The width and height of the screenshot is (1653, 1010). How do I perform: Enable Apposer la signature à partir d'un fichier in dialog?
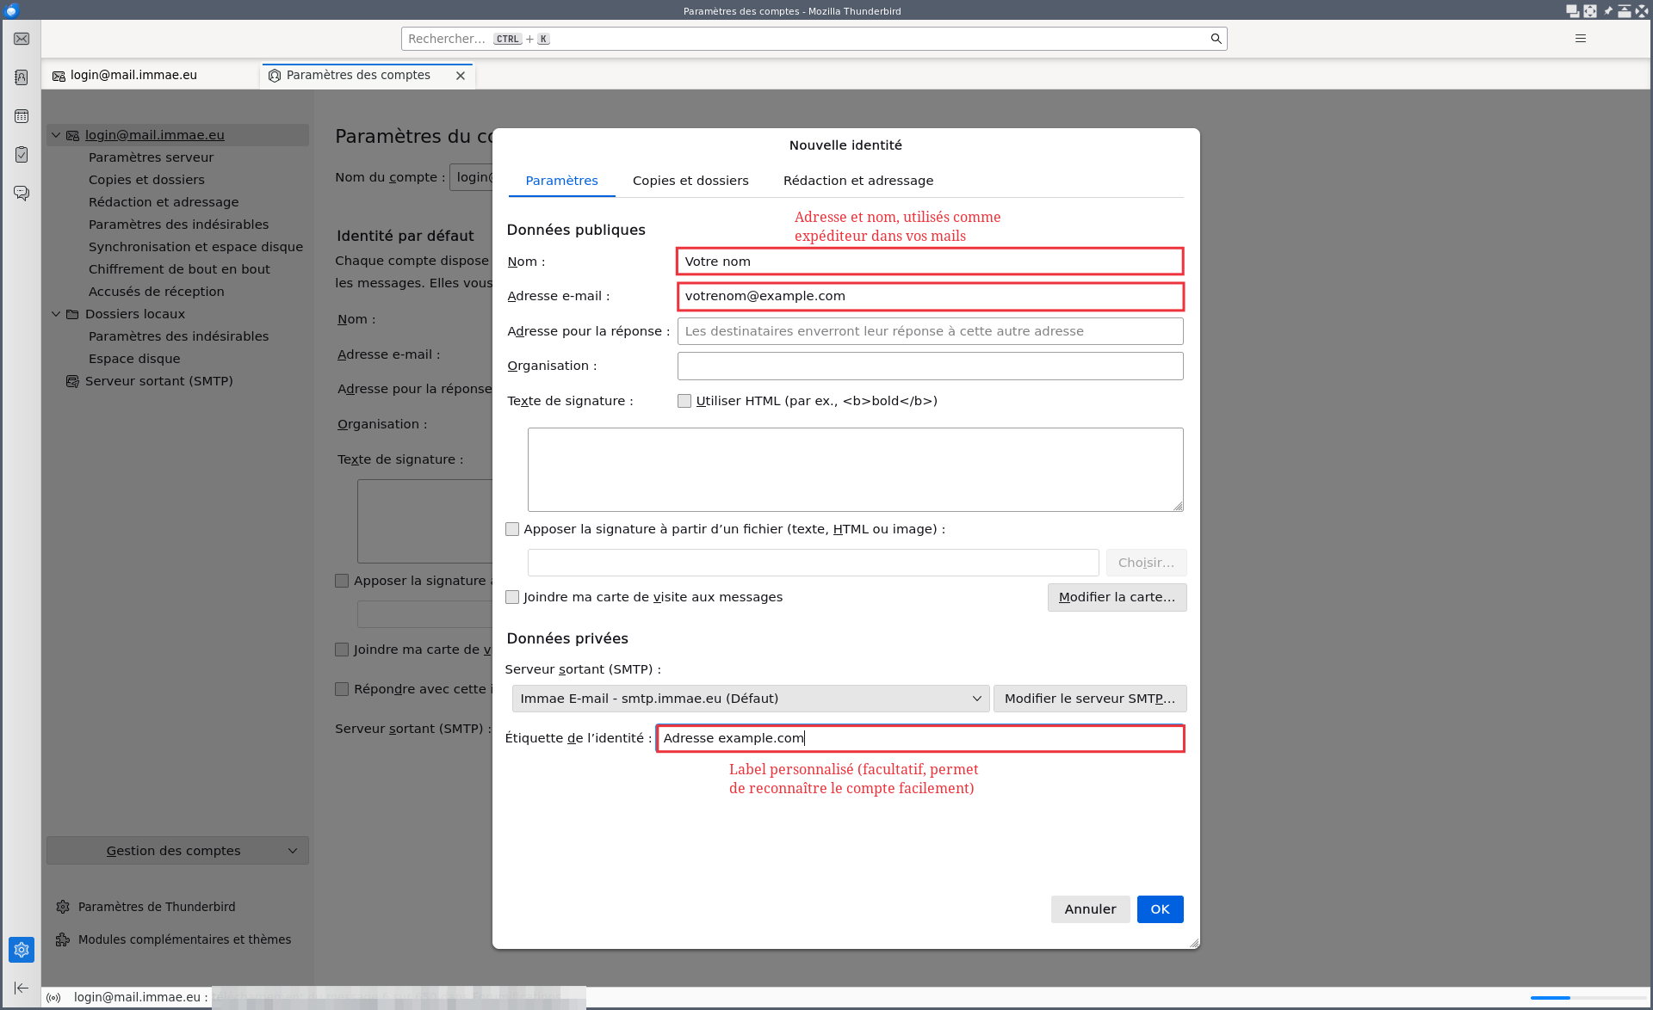(x=512, y=529)
